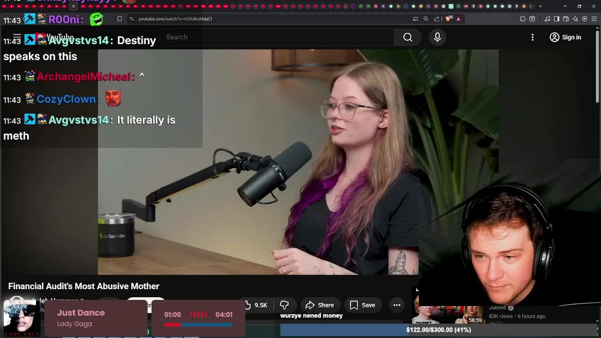Open the browser main hamburger menu
Image resolution: width=601 pixels, height=338 pixels.
pos(594,19)
